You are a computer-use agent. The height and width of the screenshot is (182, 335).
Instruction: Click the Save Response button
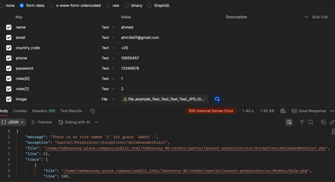click(309, 111)
